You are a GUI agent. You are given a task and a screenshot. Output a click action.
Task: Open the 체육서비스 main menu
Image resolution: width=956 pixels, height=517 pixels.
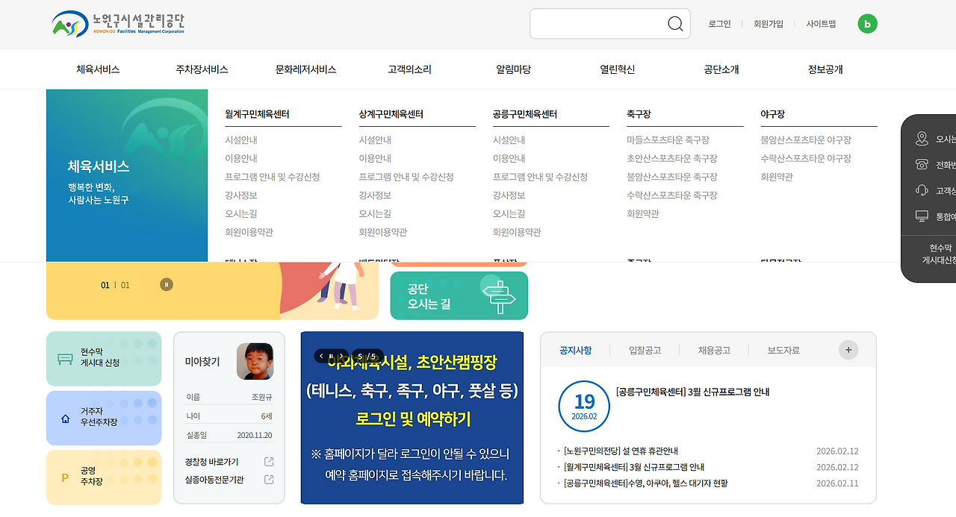click(98, 69)
